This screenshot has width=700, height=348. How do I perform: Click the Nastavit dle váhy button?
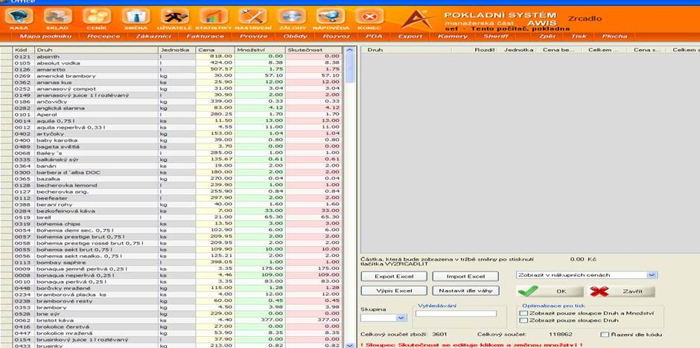point(465,291)
